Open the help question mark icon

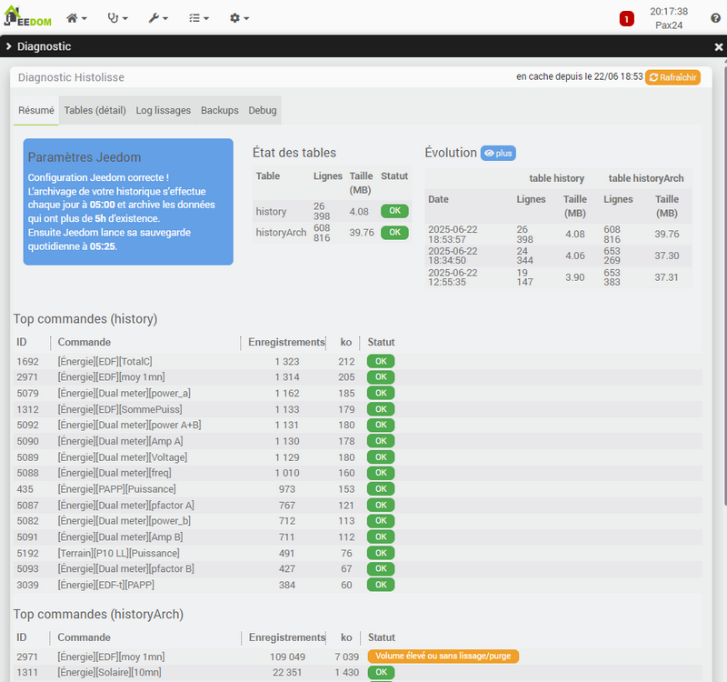point(716,18)
